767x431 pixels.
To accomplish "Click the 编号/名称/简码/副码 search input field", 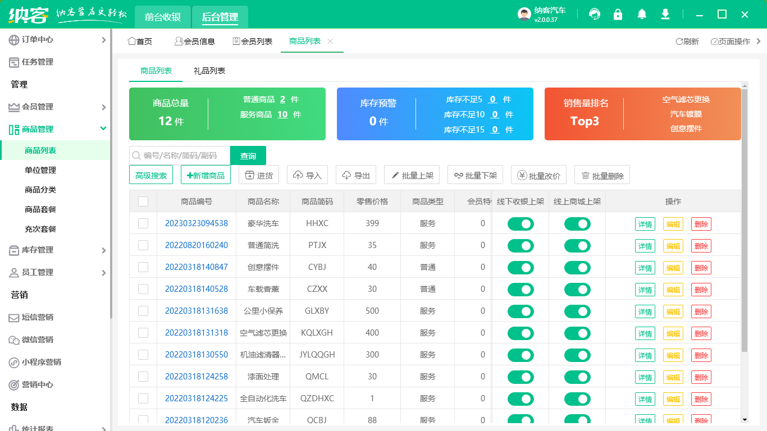I will pyautogui.click(x=180, y=155).
